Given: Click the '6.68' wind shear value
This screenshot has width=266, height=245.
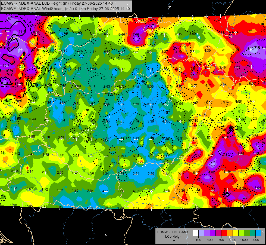Looking at the screenshot, I should [136, 104].
